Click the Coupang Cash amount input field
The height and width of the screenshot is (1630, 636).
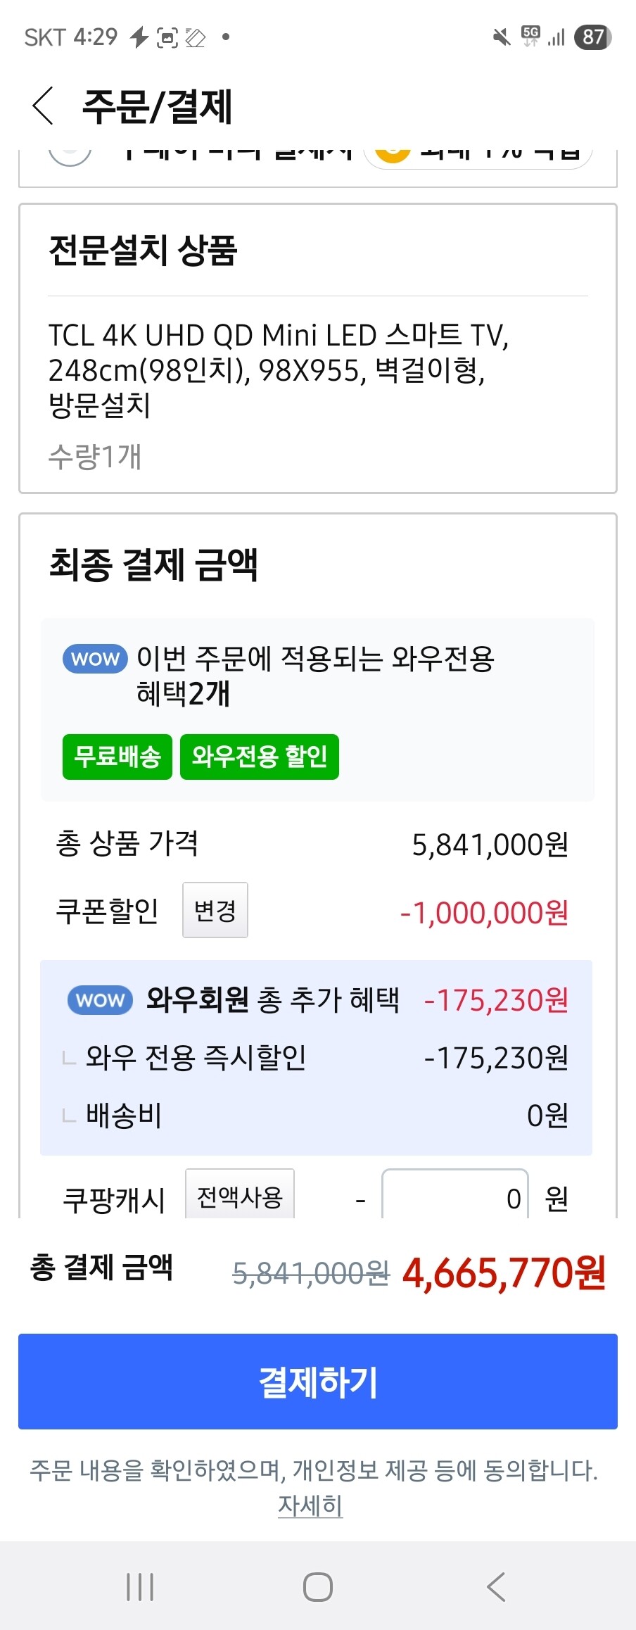(x=454, y=1198)
